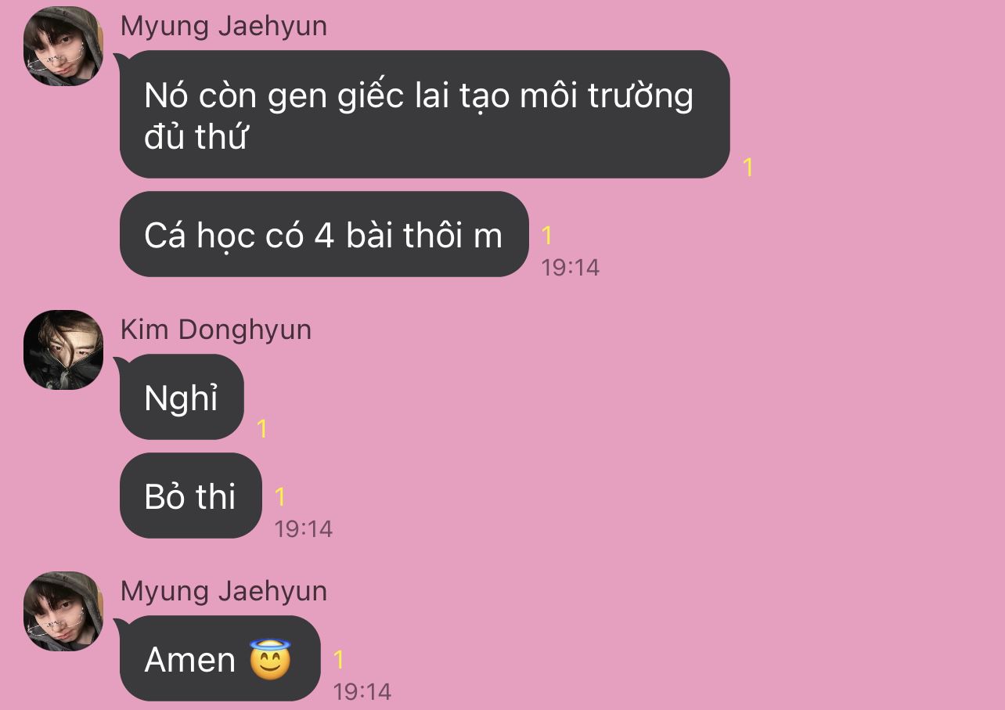1005x710 pixels.
Task: Tap the unread count next to "Cá học có 4 bài thôi m"
Action: [547, 235]
